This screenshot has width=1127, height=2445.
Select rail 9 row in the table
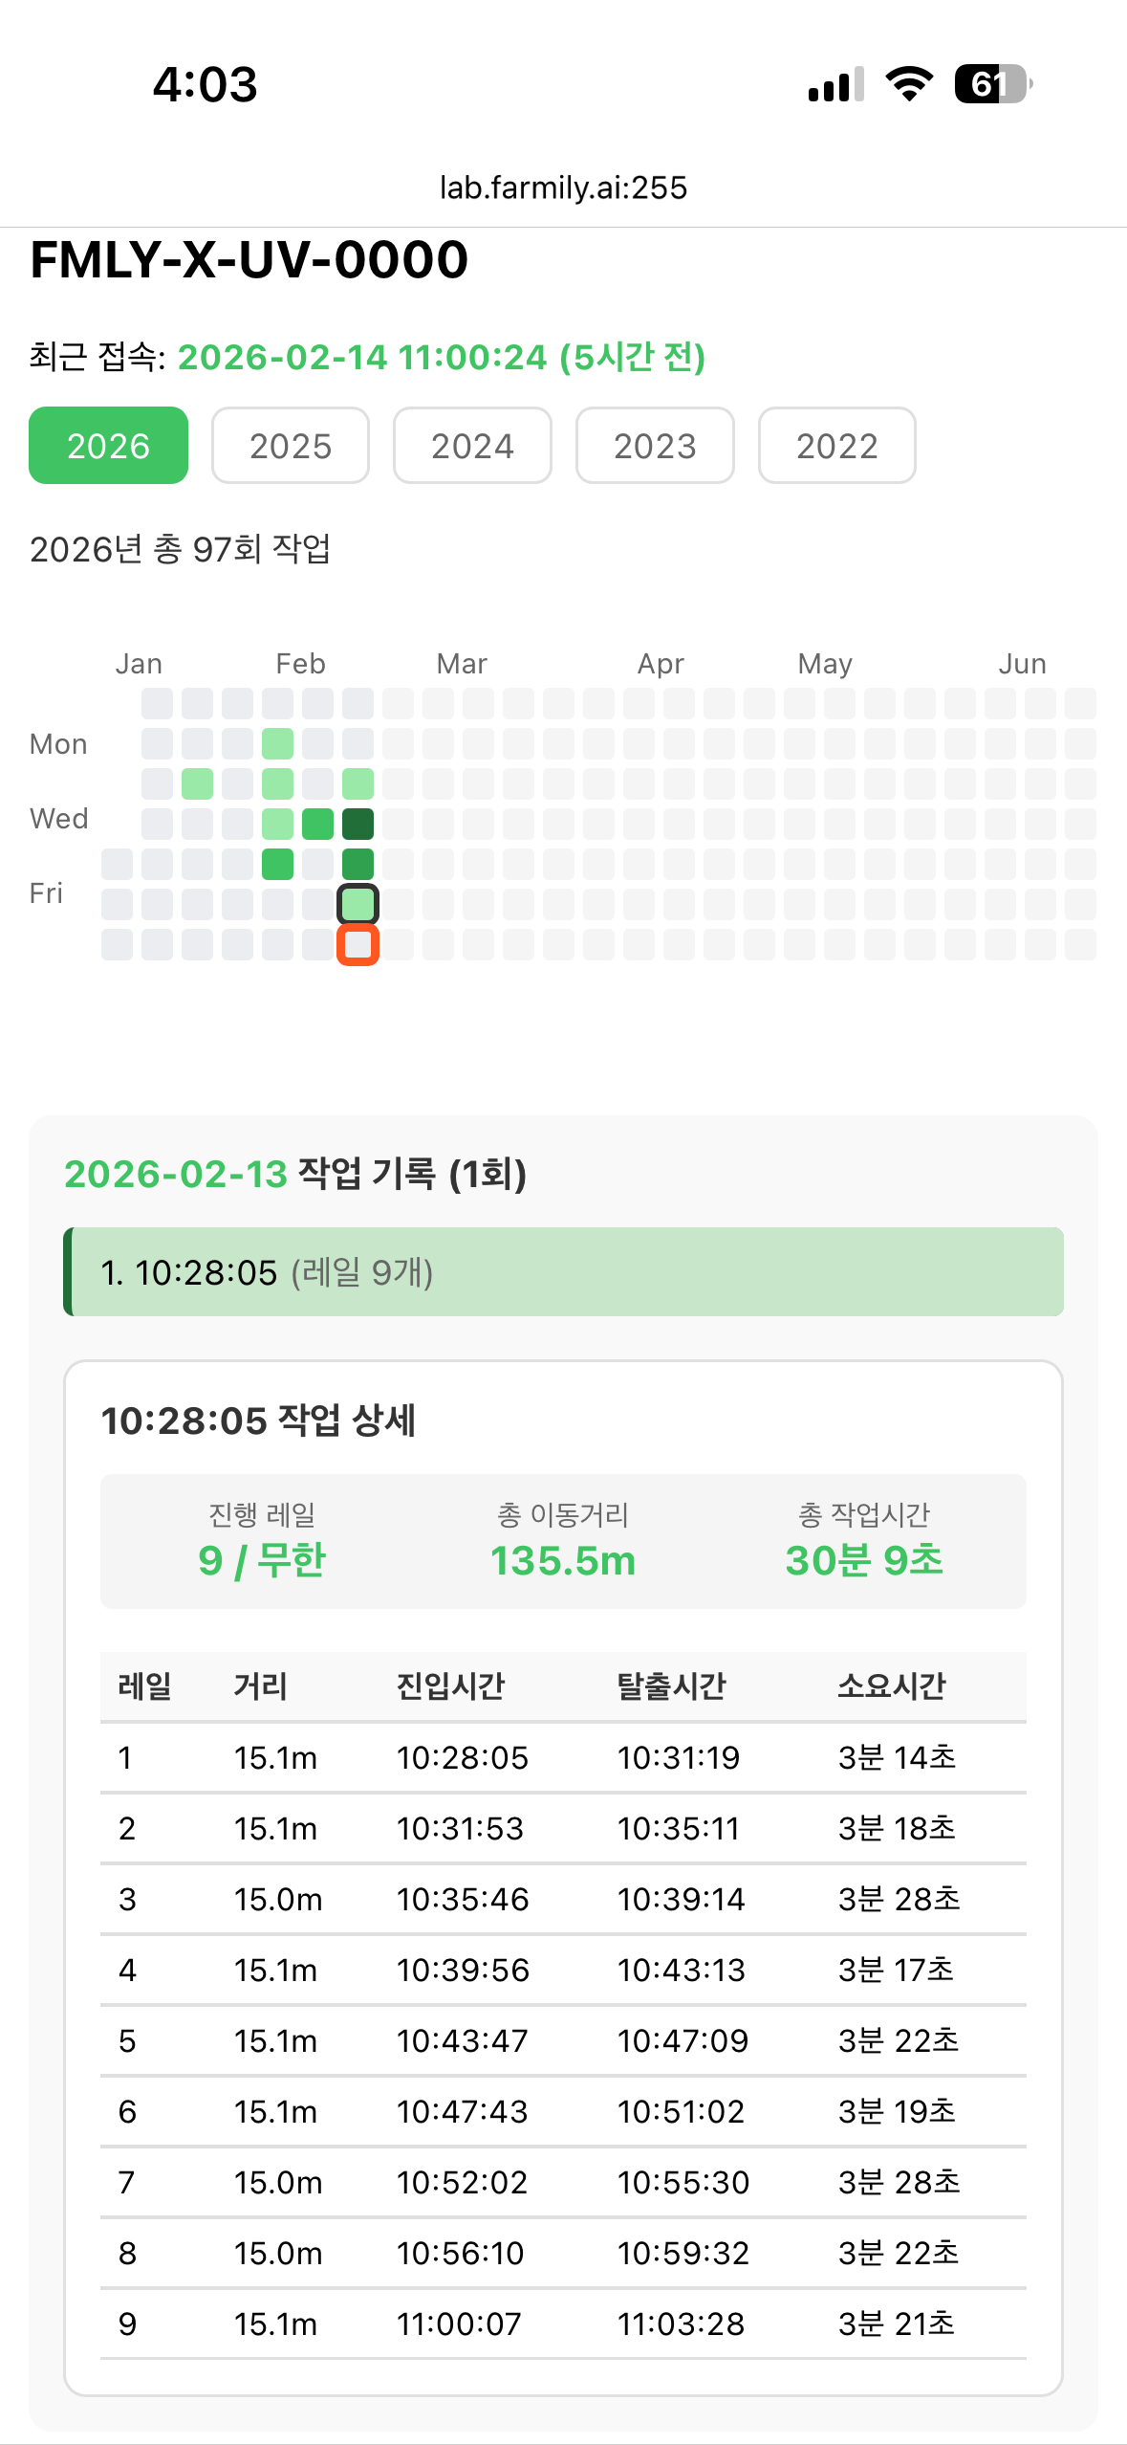click(x=563, y=2324)
